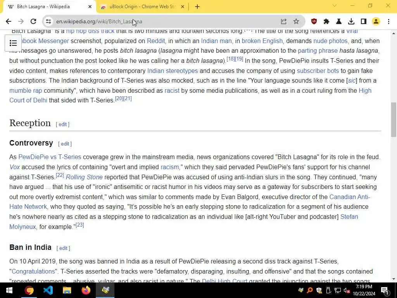Open the Stefan link
This screenshot has height=298, width=397.
[349, 217]
